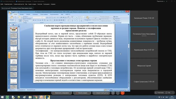Start slide show view from status bar
Viewport: 176px width, 99px height.
(x=109, y=90)
